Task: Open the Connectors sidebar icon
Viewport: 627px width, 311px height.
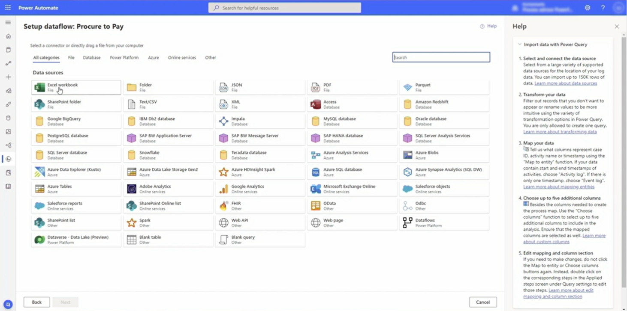Action: pyautogui.click(x=8, y=104)
